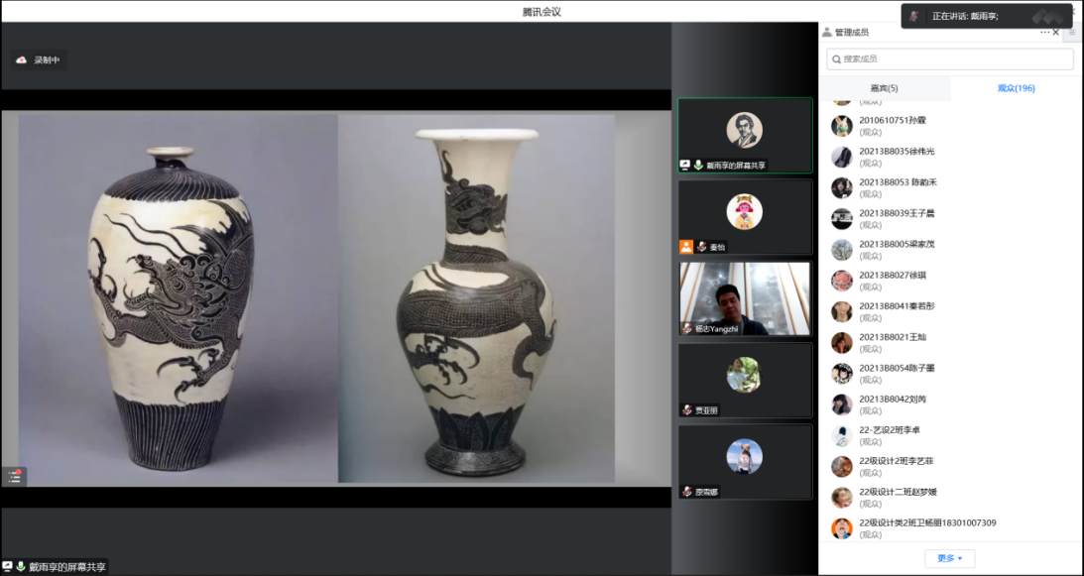The image size is (1084, 576).
Task: Click the orange host icon on 秦怡's tile
Action: pos(685,247)
